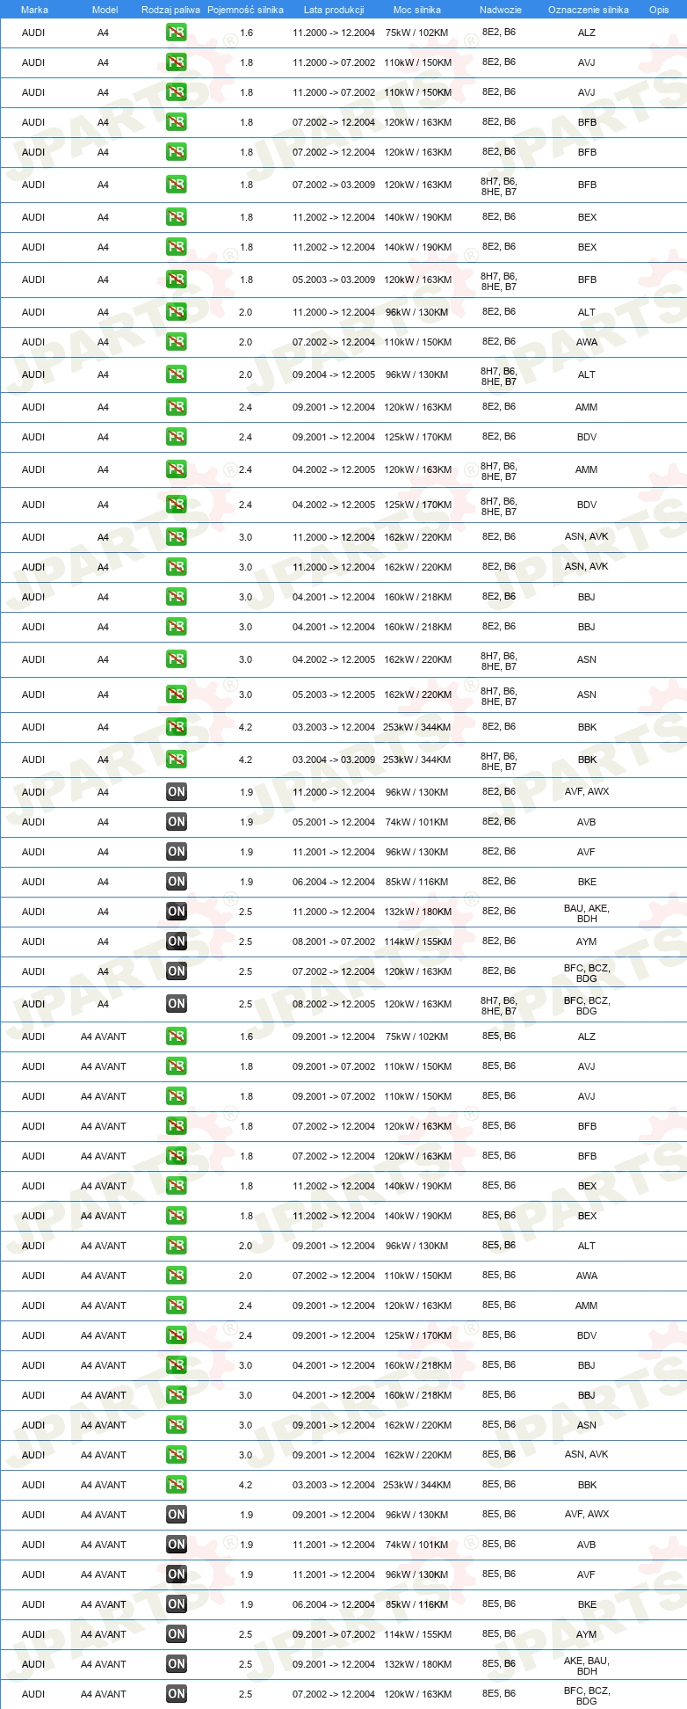Screen dimensions: 687x1709
Task: Select the petrol icon in the A4 ALT 11.2000 row
Action: 177,312
